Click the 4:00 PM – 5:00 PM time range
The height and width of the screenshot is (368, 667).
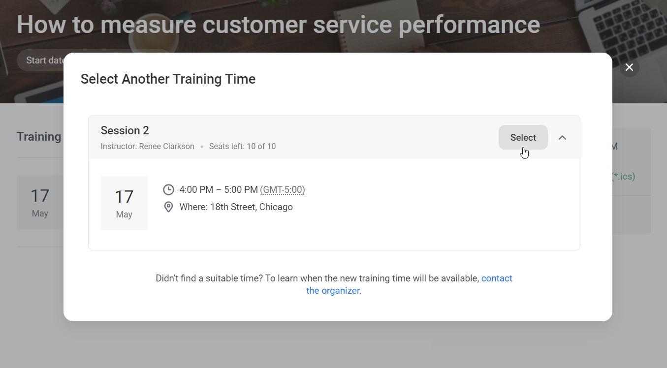pyautogui.click(x=219, y=190)
